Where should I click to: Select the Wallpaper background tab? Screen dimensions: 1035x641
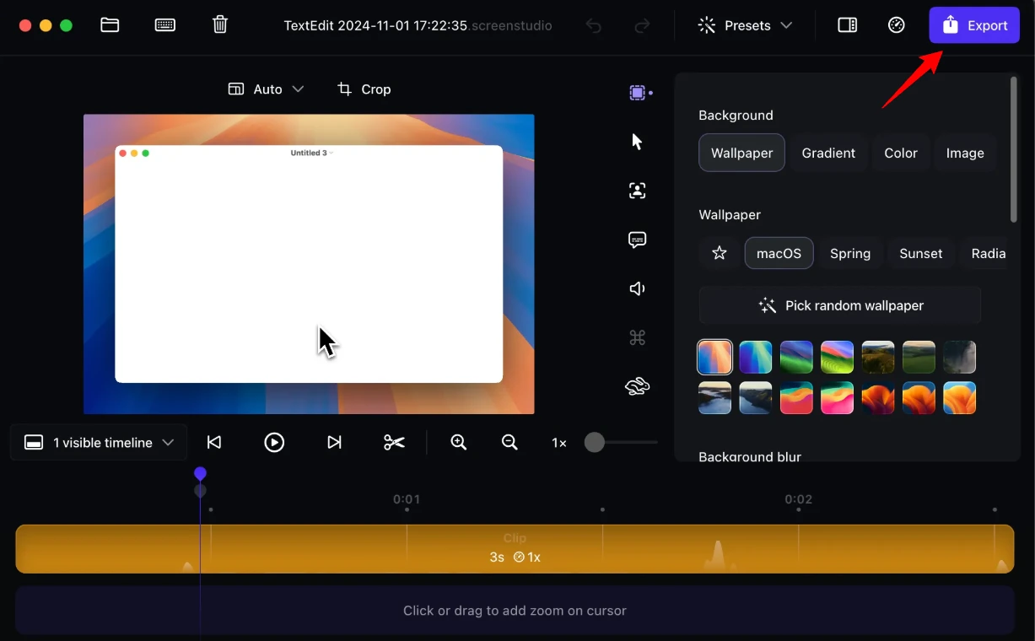coord(741,153)
